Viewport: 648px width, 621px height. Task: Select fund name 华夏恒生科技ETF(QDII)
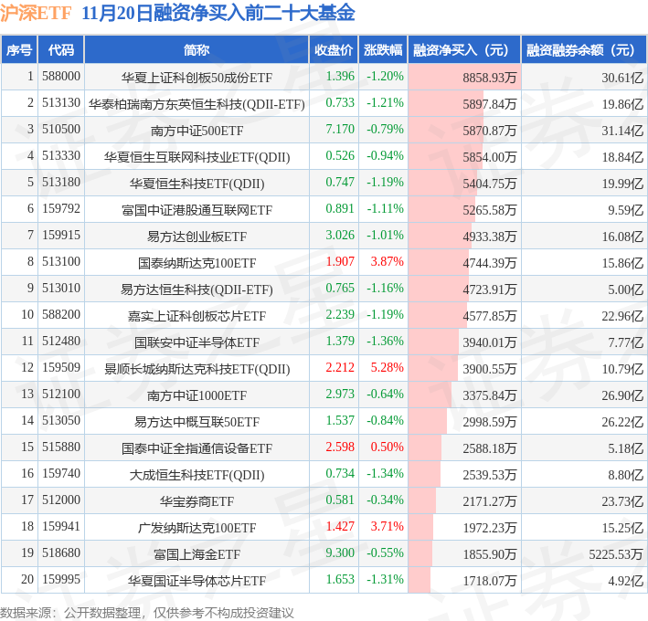[197, 184]
